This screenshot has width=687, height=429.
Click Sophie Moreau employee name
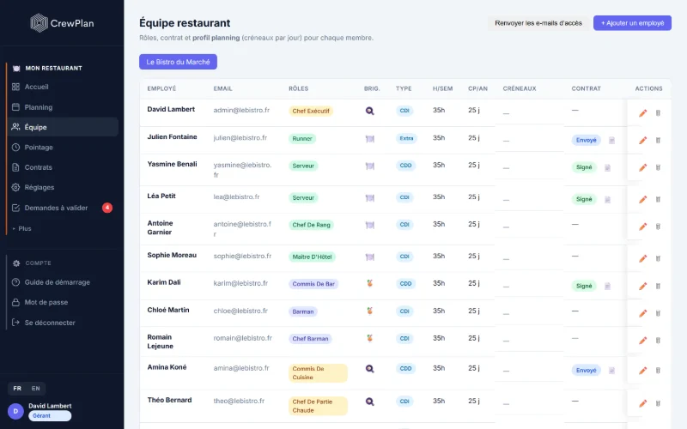[x=172, y=255]
